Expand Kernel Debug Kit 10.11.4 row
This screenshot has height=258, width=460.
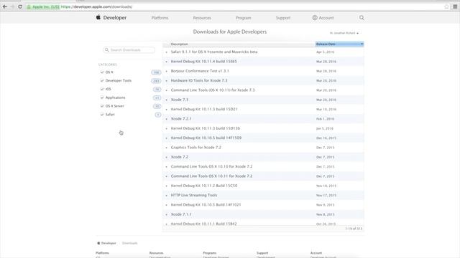click(166, 62)
